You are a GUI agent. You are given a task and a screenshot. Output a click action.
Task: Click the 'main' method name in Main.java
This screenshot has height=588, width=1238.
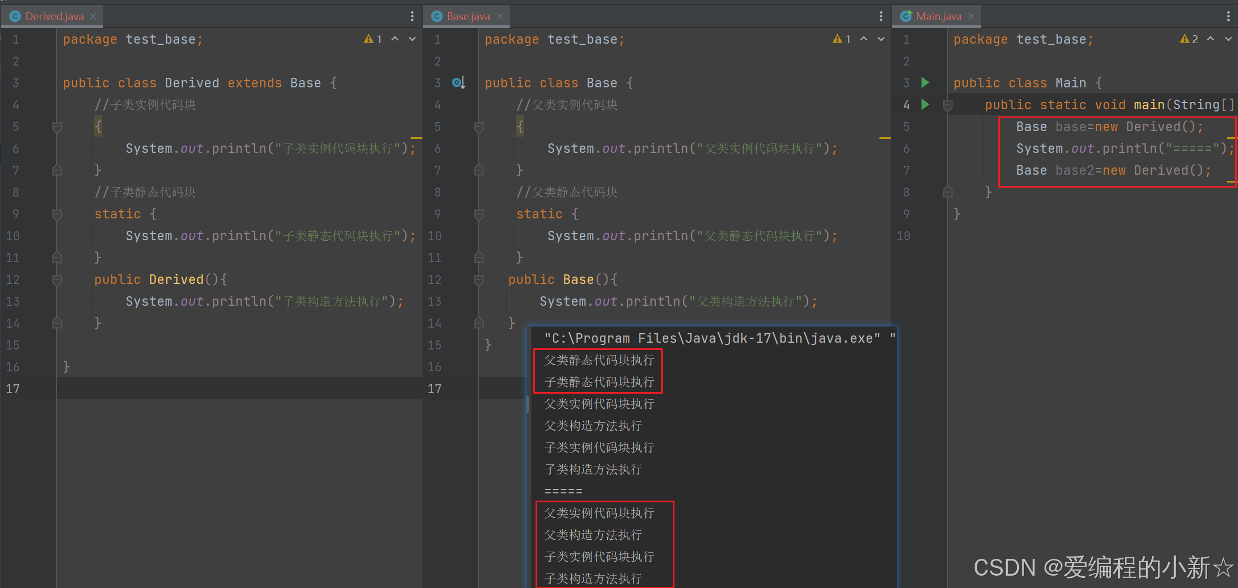pos(1149,105)
